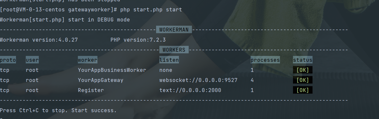379x119 pixels.
Task: Click OK status for YourAppBusinessWorker
Action: pyautogui.click(x=303, y=70)
